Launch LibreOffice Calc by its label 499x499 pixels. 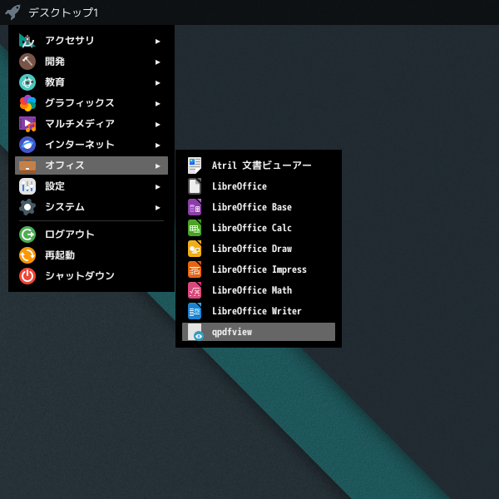click(x=252, y=228)
